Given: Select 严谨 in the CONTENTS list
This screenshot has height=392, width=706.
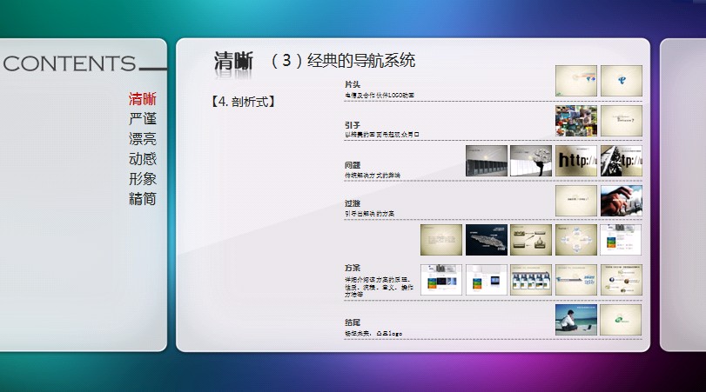Looking at the screenshot, I should coord(142,119).
